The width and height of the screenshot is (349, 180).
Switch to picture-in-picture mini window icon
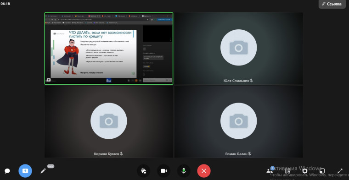(x=322, y=171)
